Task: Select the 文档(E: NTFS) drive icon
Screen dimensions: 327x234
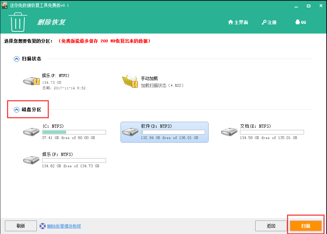Action: tap(229, 132)
